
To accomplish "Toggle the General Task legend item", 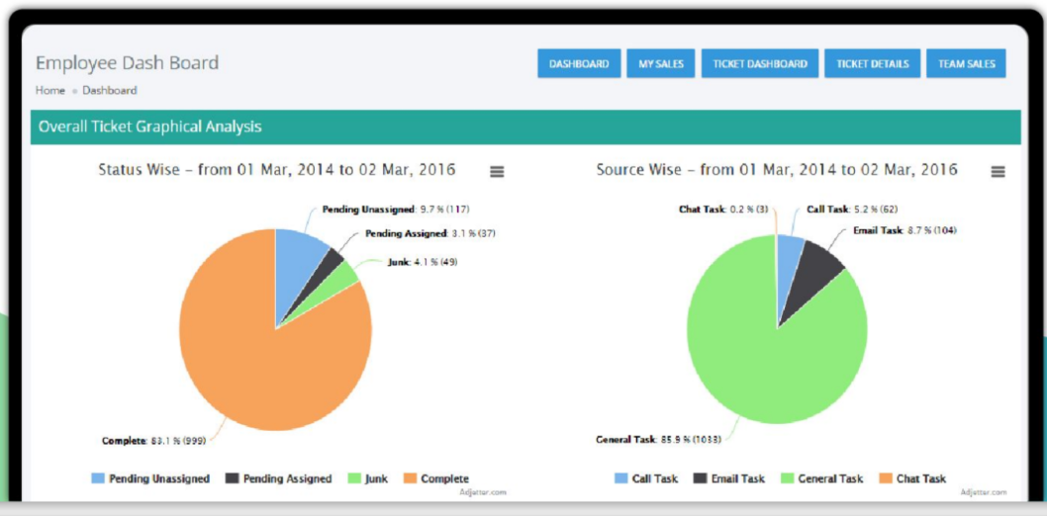I will (822, 478).
